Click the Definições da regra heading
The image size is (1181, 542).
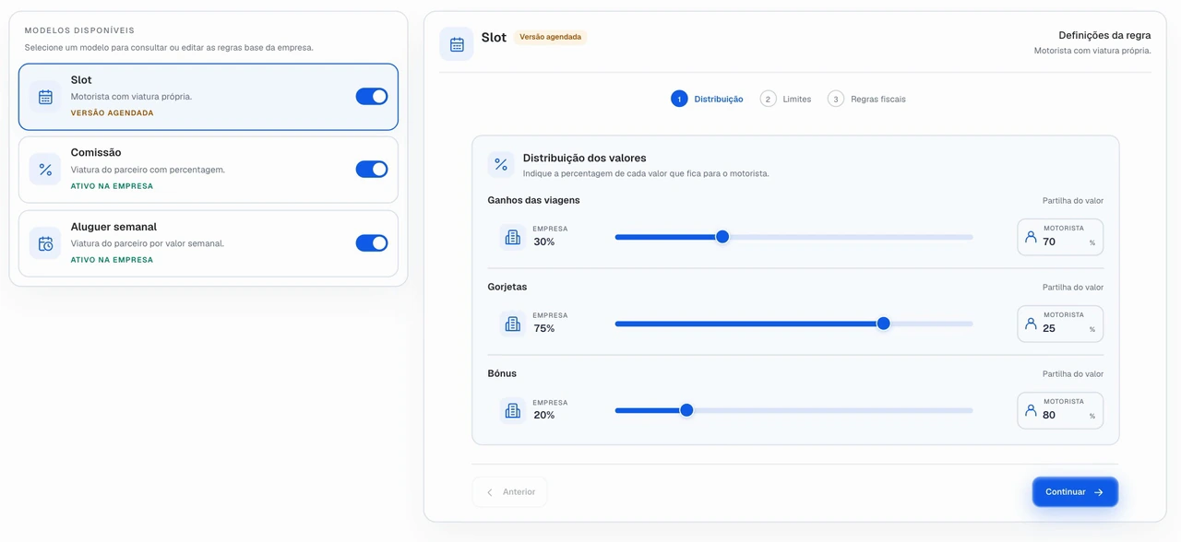[1104, 35]
